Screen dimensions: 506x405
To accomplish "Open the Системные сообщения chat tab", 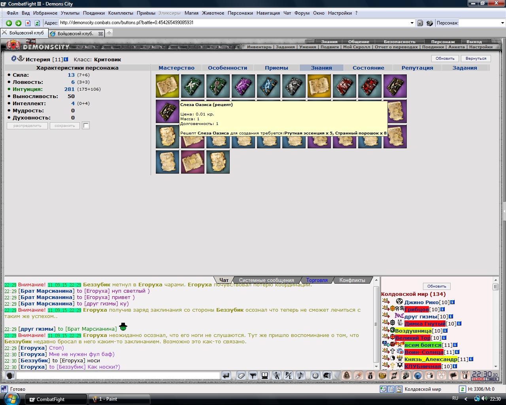I will tap(266, 280).
